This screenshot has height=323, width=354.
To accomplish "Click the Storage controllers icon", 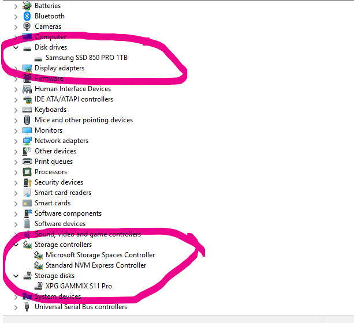I will pyautogui.click(x=27, y=245).
